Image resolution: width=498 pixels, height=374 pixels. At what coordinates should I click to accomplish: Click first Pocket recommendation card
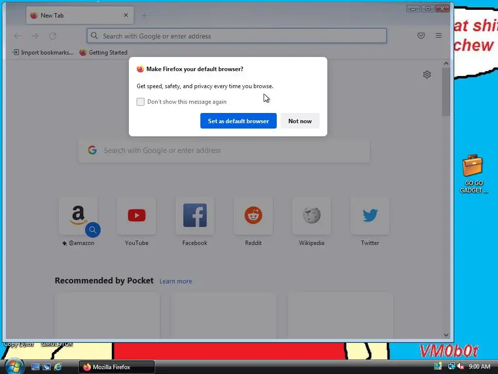107,316
